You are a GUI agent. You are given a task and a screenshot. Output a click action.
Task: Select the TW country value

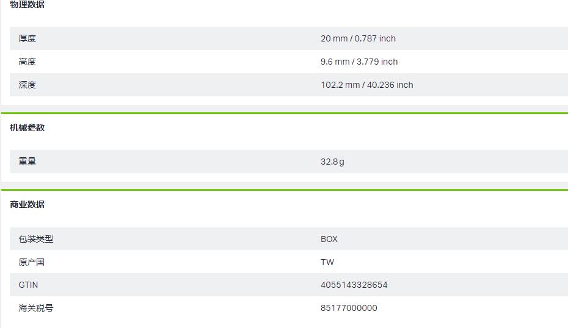327,262
